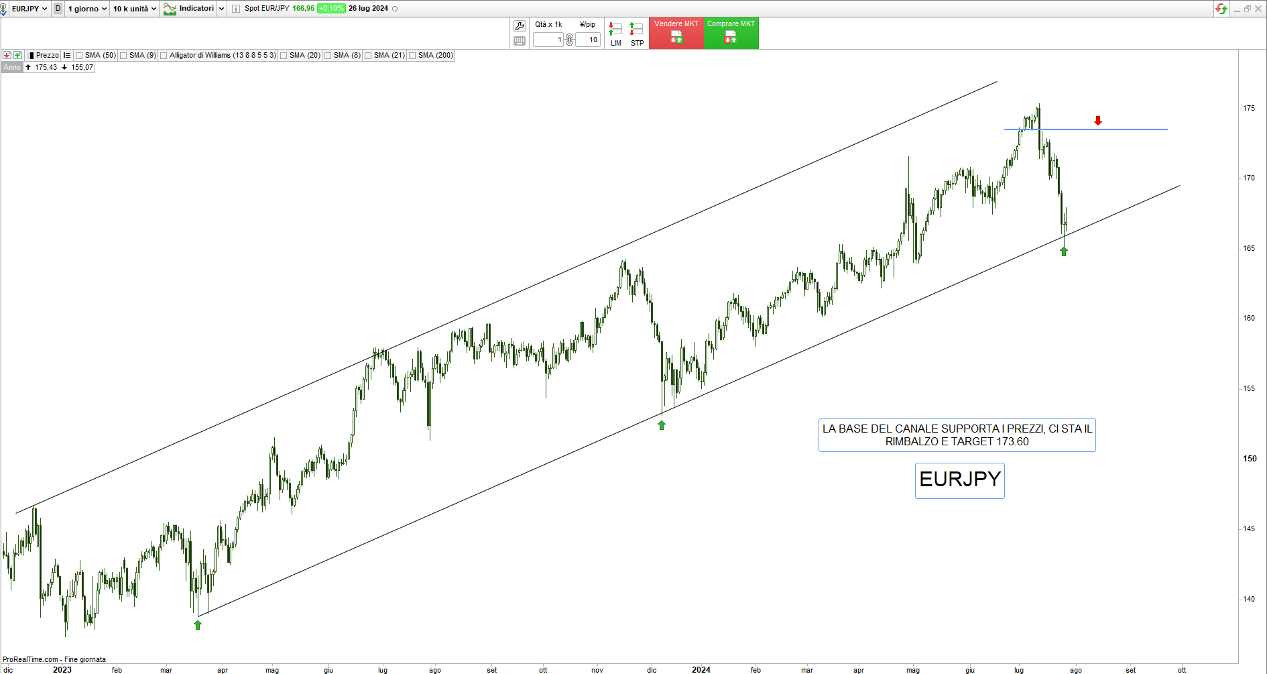The height and width of the screenshot is (674, 1267).
Task: Open the trading settings wrench icon
Action: 520,26
